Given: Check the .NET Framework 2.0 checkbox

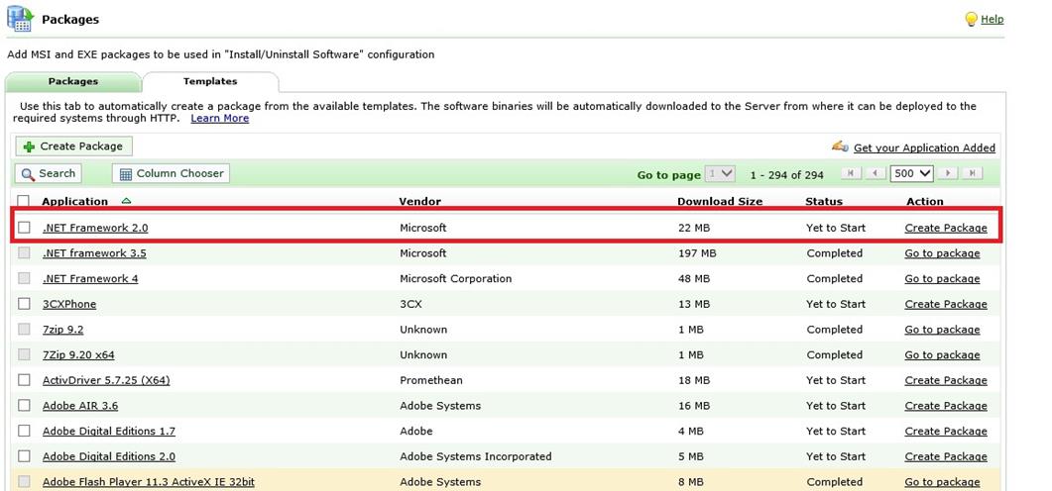Looking at the screenshot, I should pos(24,228).
